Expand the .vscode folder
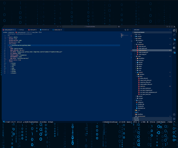178x148 pixels. tap(152, 36)
